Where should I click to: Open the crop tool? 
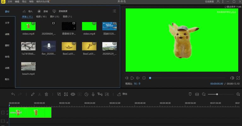tap(59, 94)
